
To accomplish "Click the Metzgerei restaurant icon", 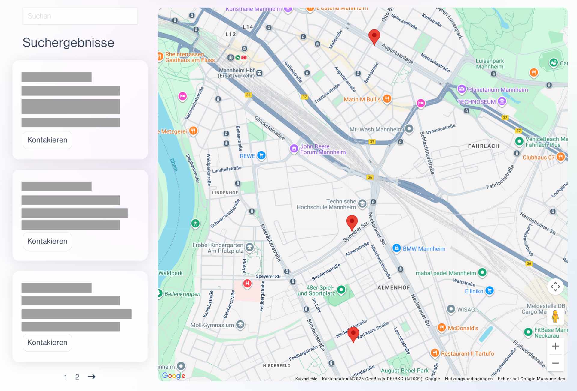I will point(193,131).
